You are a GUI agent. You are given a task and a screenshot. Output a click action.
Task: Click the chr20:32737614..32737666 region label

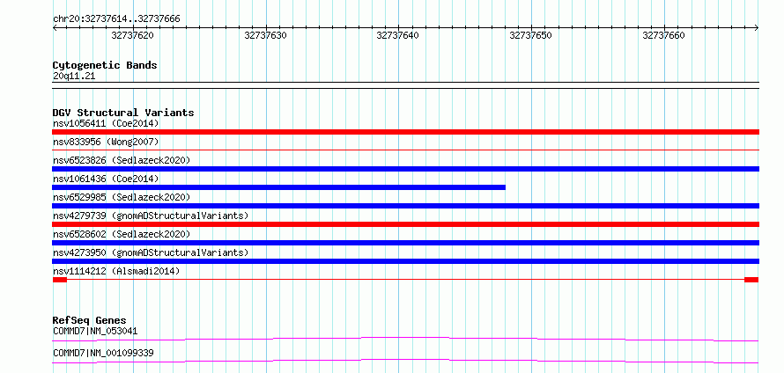point(116,19)
